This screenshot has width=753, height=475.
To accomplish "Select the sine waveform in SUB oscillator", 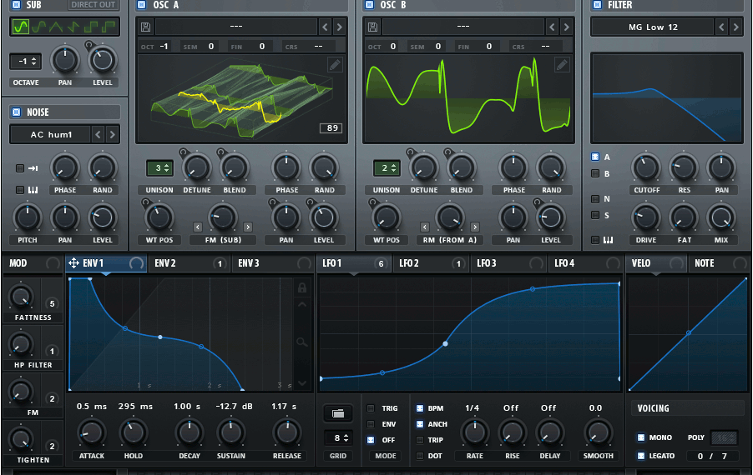I will 19,27.
